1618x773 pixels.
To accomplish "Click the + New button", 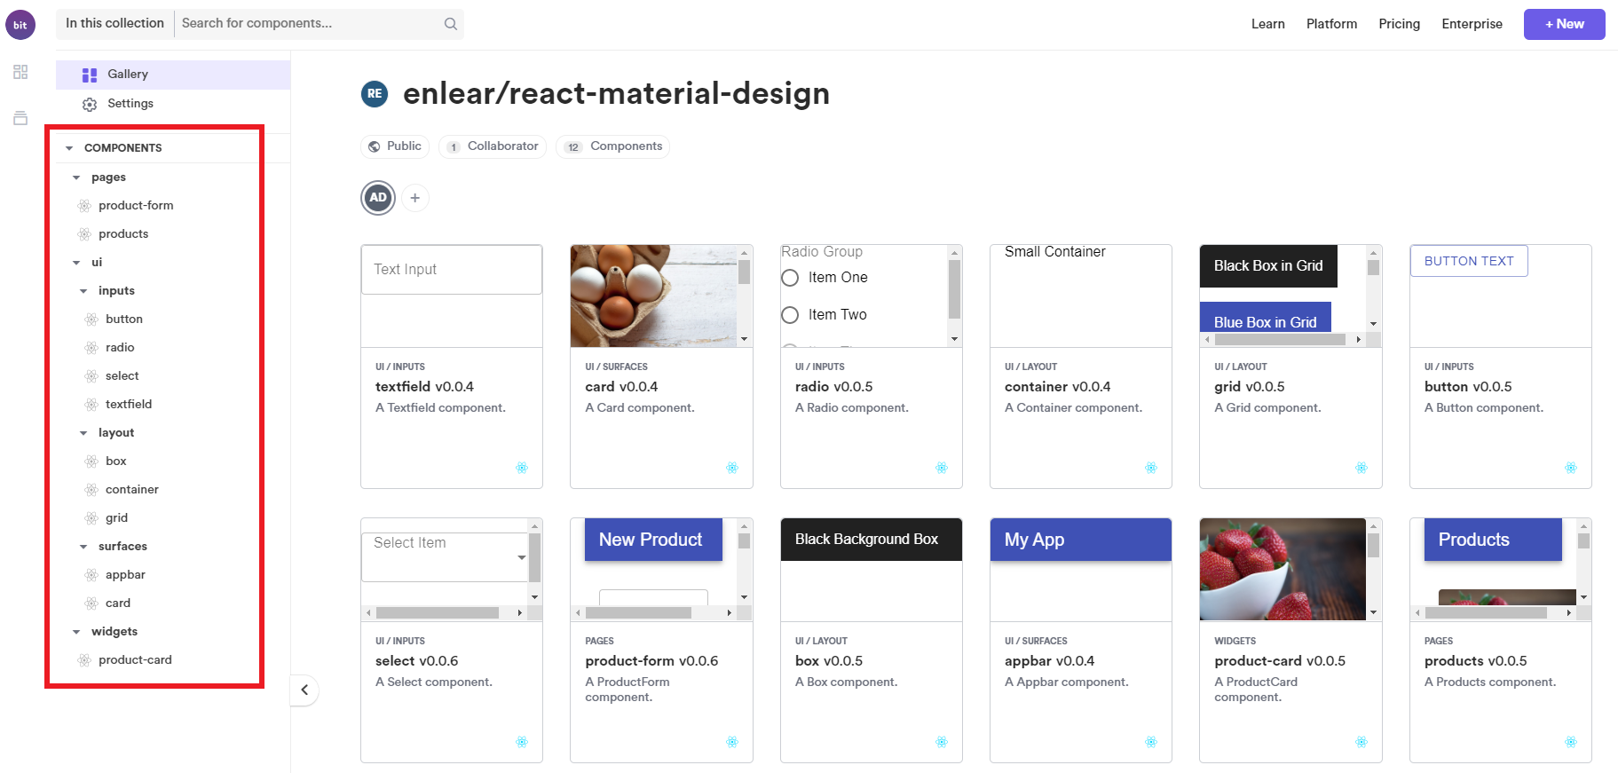I will click(1564, 24).
